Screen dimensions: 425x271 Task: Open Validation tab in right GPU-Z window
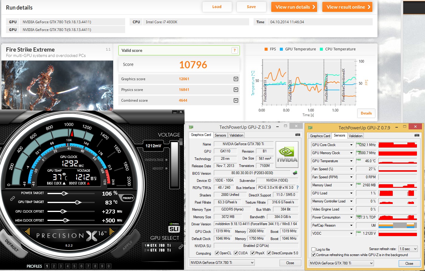[x=356, y=136]
